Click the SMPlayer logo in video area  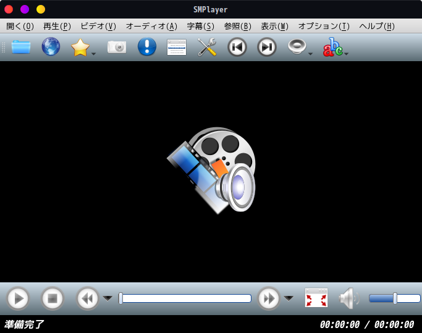(x=211, y=171)
